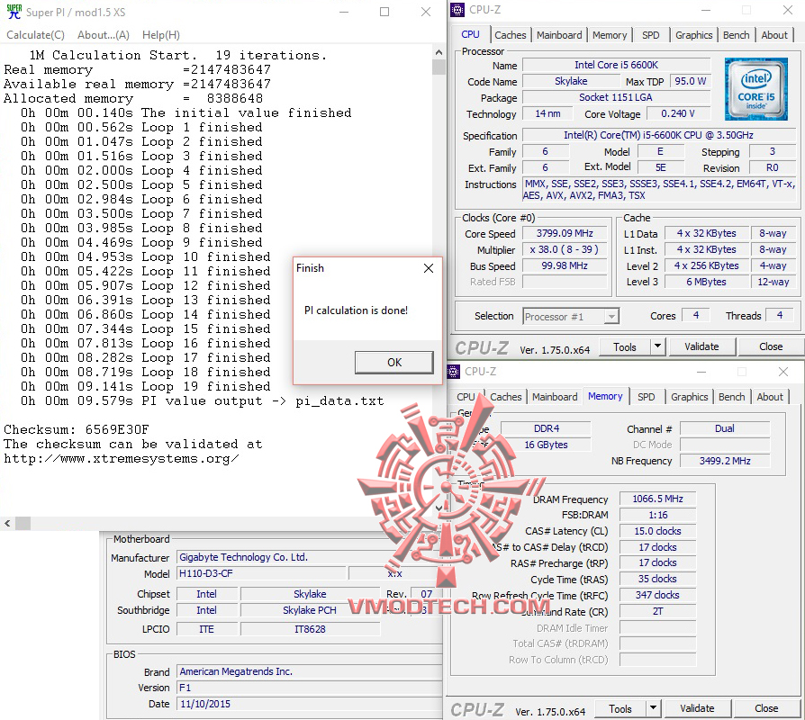Click the Max TDP 95.0 W value

pos(691,81)
